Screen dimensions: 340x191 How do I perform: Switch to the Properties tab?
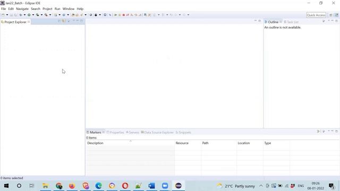115,132
